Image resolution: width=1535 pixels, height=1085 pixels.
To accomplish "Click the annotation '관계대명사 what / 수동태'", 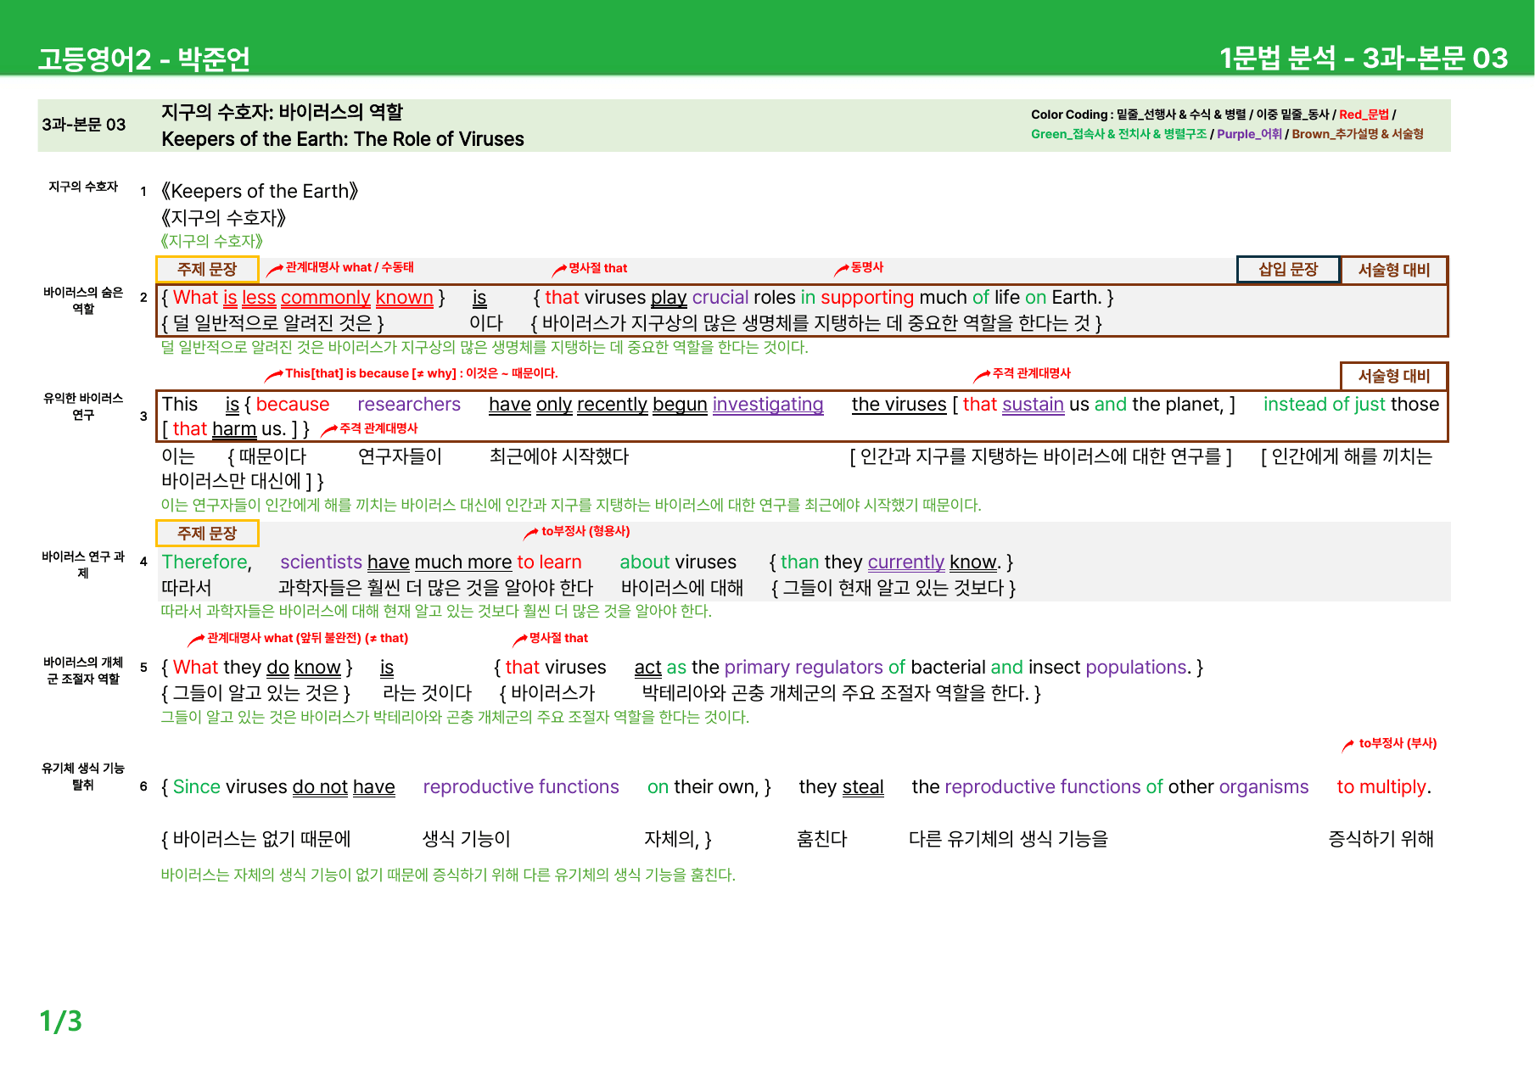I will pyautogui.click(x=350, y=267).
